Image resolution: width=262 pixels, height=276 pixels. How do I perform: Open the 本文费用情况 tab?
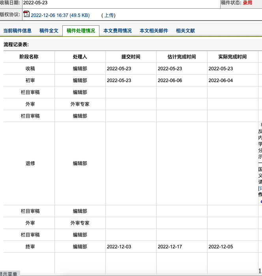tap(117, 31)
